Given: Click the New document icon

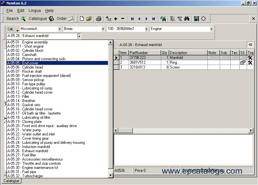Looking at the screenshot, I should pyautogui.click(x=82, y=19).
